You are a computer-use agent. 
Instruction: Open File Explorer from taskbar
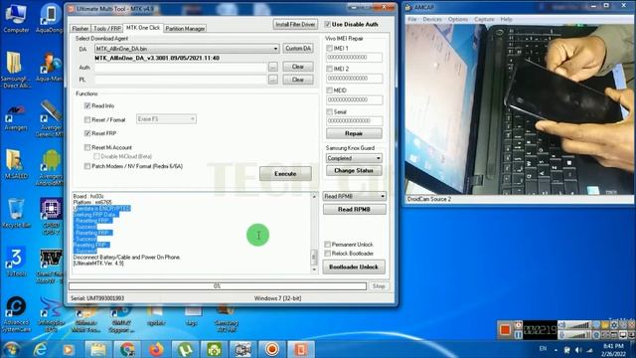click(97, 349)
